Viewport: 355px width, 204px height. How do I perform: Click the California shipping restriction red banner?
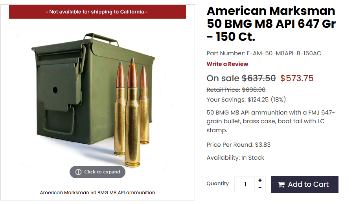coord(97,12)
